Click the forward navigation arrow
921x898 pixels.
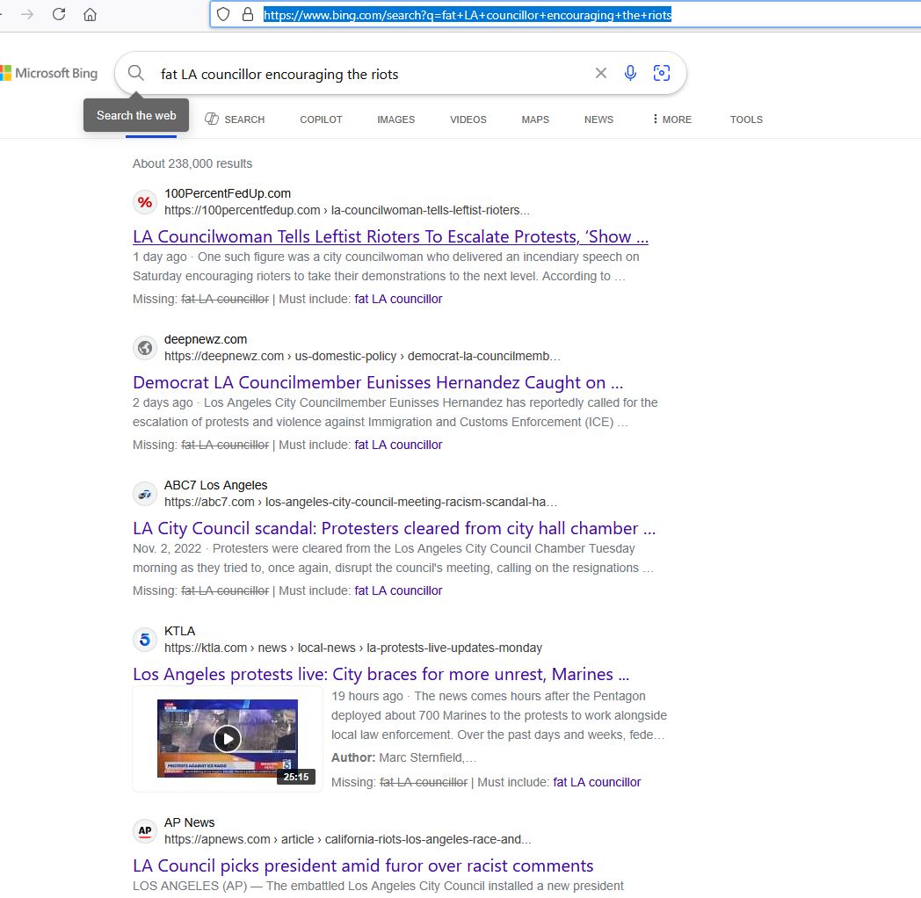click(27, 14)
